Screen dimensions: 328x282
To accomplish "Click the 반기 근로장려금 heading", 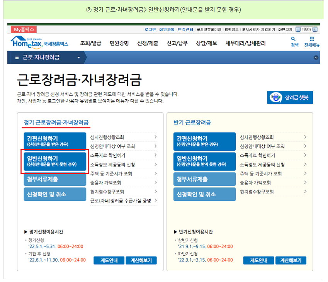I will point(192,122).
